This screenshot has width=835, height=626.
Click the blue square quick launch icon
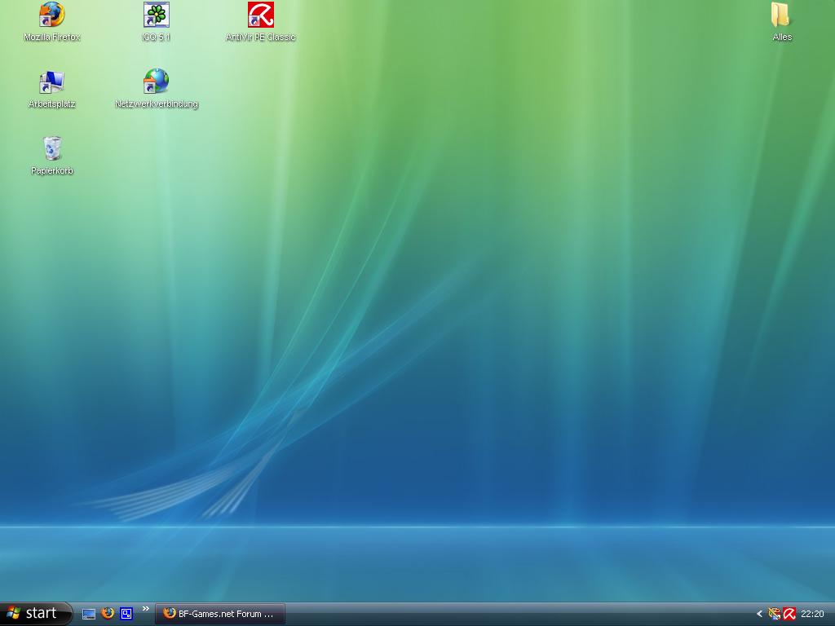point(126,614)
